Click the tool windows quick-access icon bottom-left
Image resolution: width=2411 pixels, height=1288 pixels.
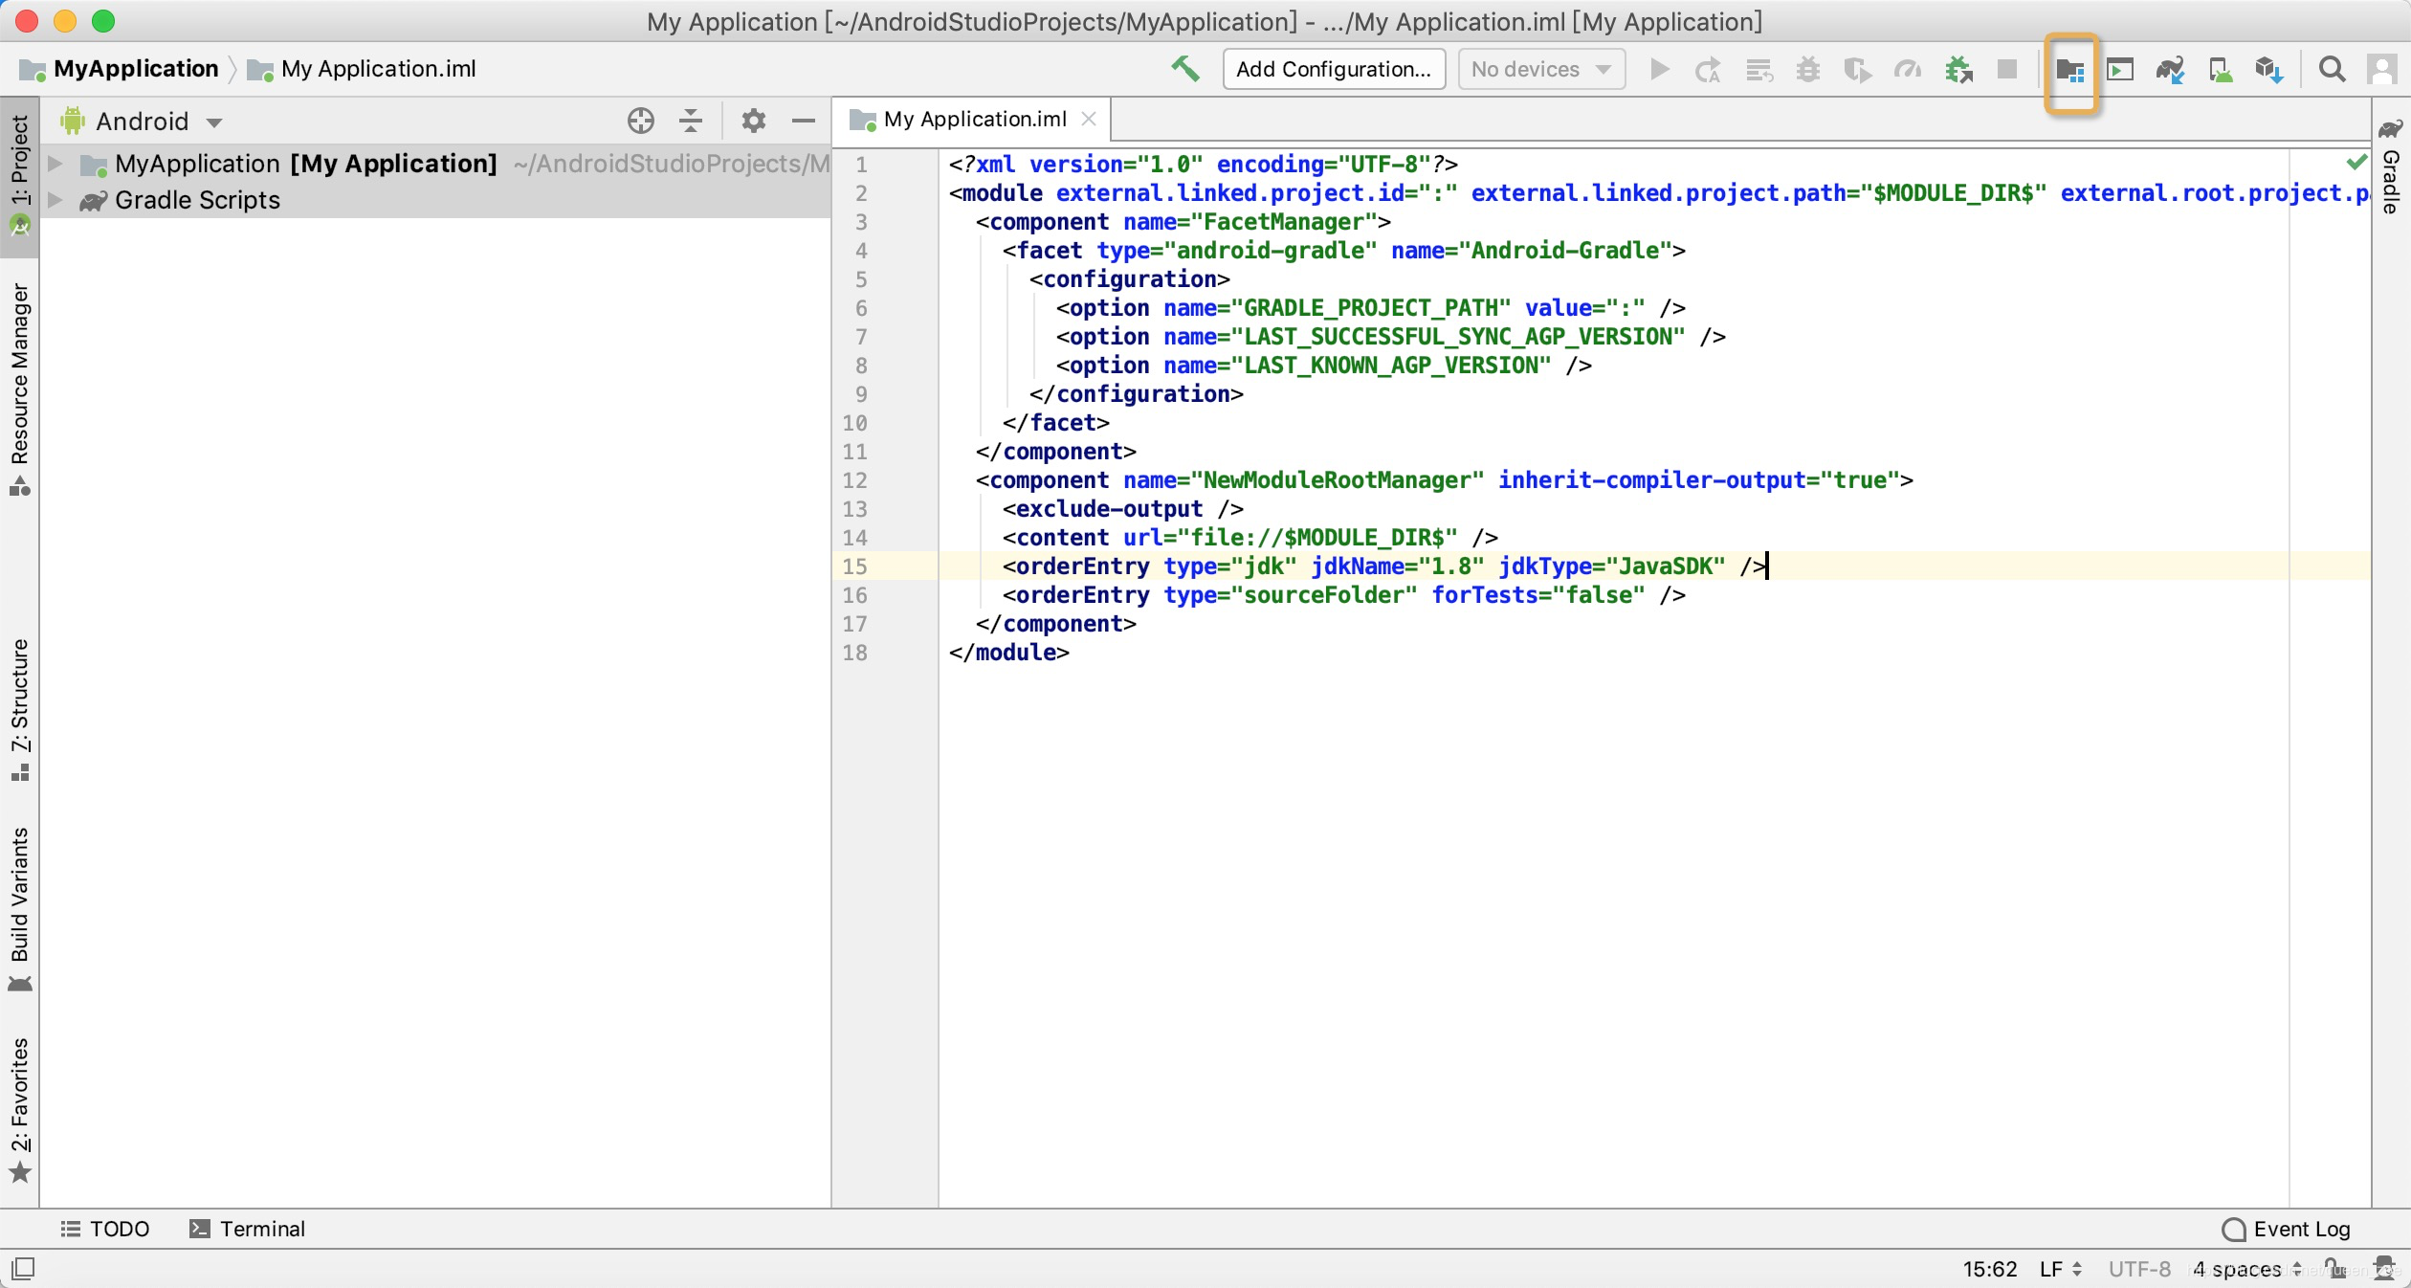tap(23, 1268)
